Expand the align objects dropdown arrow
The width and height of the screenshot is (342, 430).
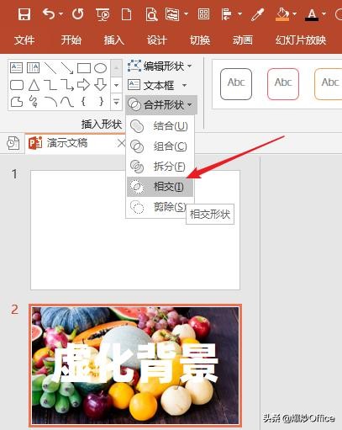click(239, 13)
